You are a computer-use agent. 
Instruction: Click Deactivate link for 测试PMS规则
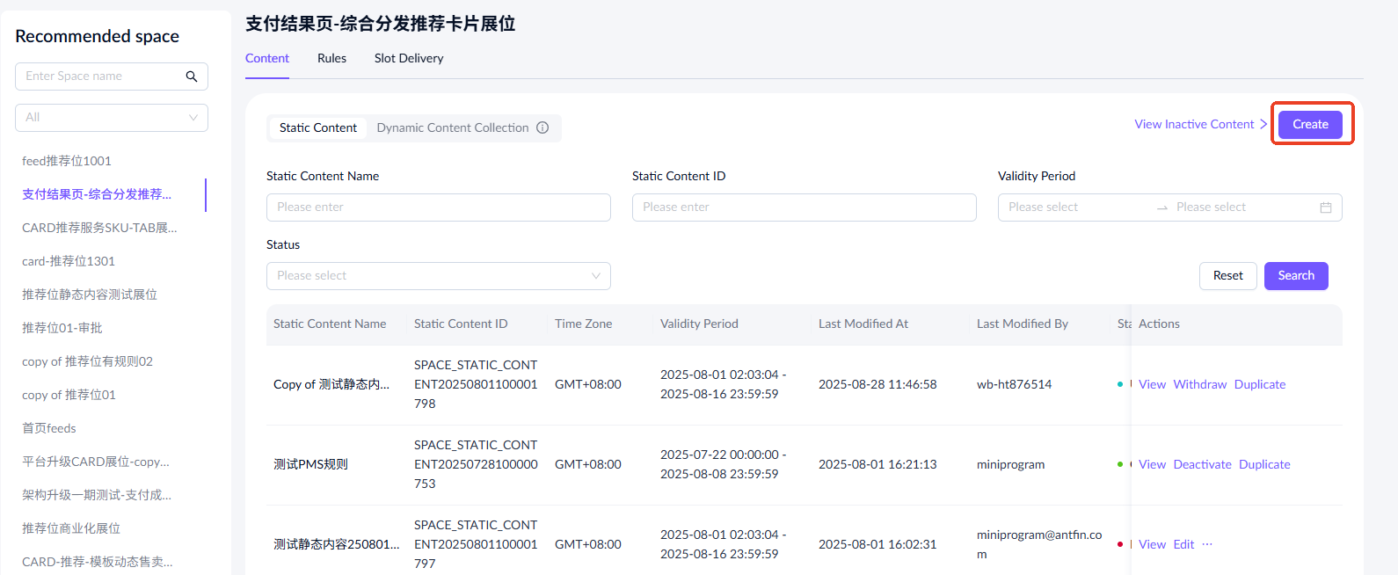click(1202, 464)
